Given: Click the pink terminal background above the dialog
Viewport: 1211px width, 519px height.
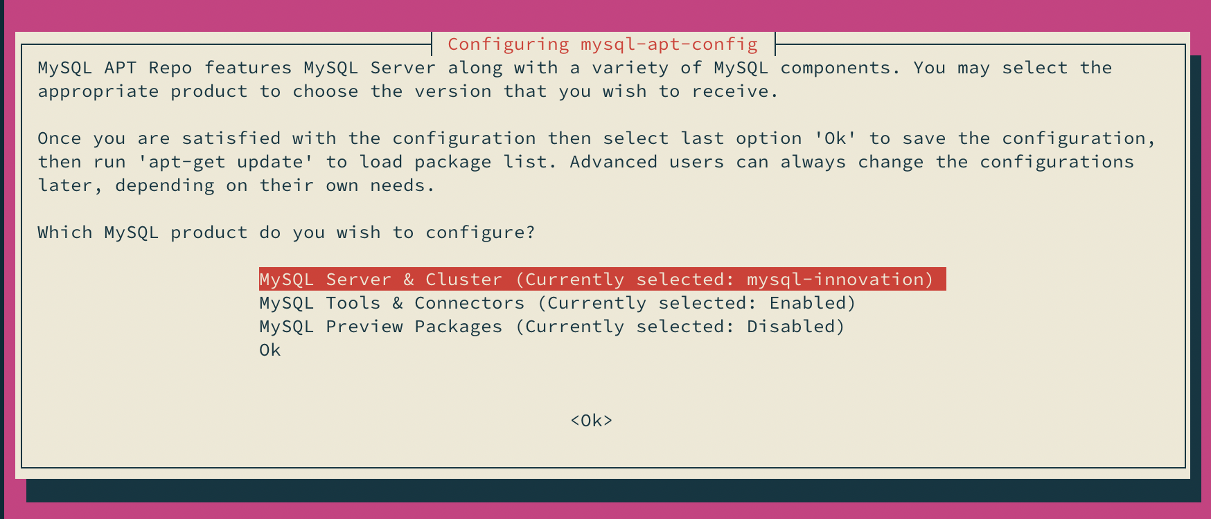Looking at the screenshot, I should click(x=605, y=15).
